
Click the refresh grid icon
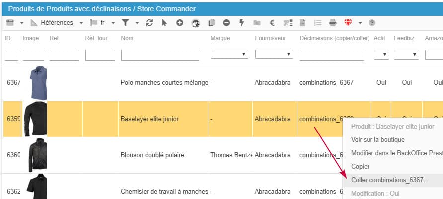[x=149, y=23]
